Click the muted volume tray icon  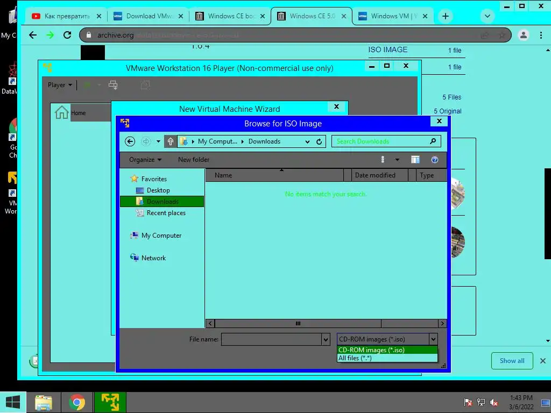tap(494, 402)
